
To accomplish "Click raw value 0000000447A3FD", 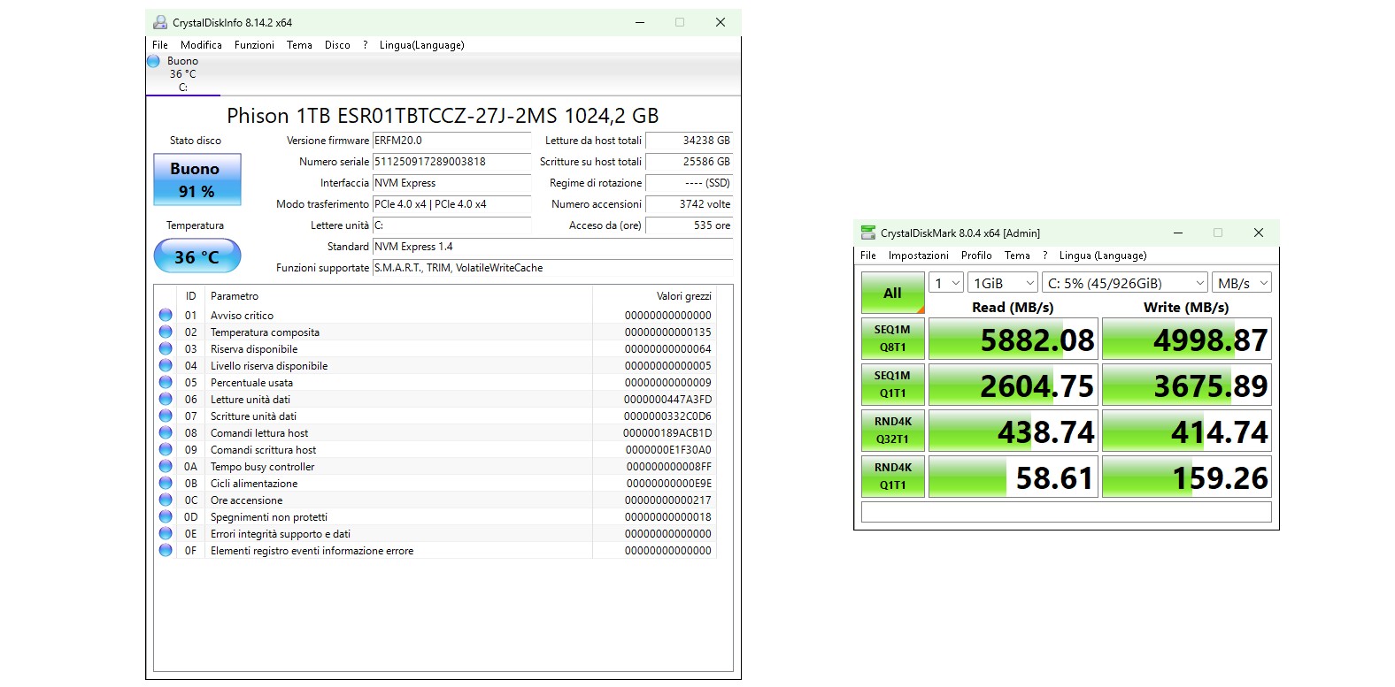I will tap(667, 400).
